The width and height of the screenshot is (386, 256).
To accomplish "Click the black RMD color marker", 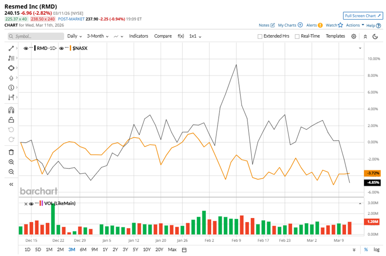I will click(x=35, y=48).
